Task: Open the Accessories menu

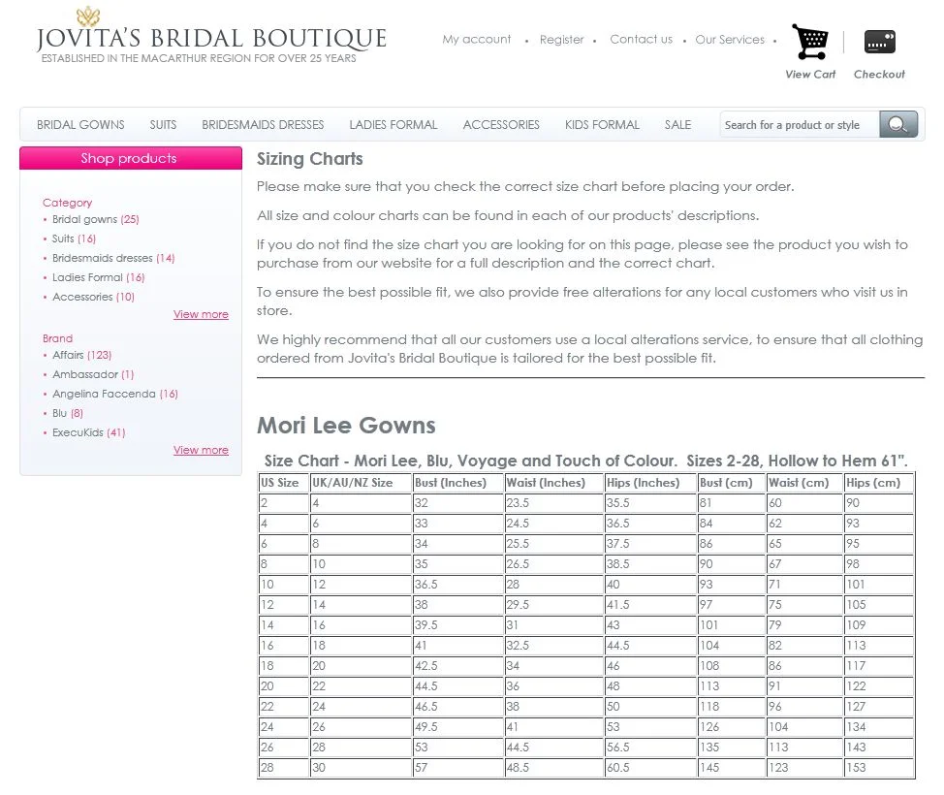Action: (x=501, y=125)
